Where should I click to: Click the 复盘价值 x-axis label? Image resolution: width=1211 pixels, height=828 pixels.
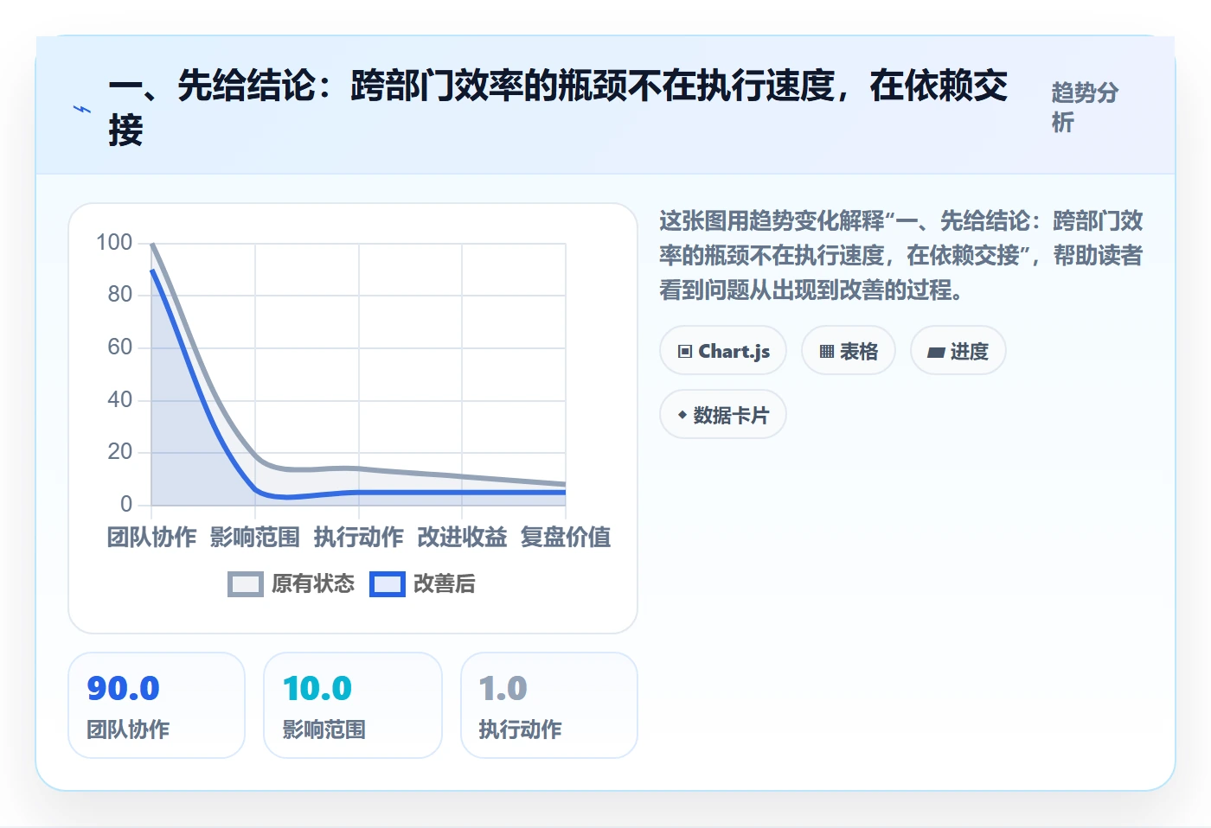(566, 537)
